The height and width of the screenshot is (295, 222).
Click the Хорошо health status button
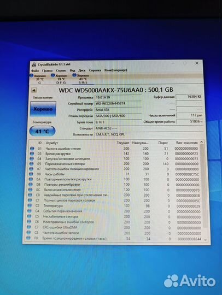[43, 109]
